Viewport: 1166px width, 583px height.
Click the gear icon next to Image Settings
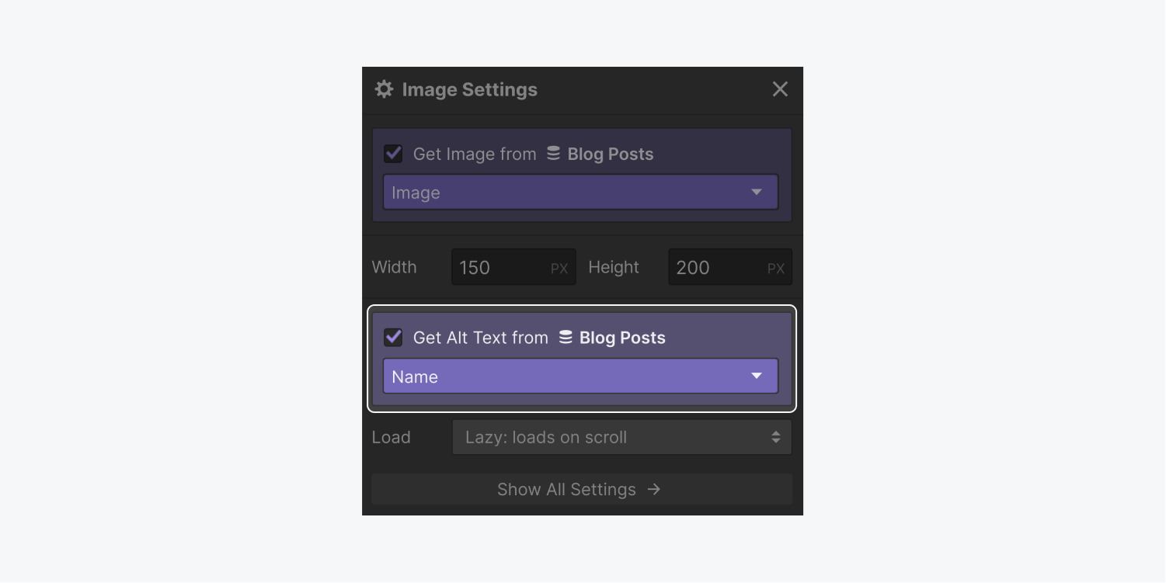(x=384, y=89)
